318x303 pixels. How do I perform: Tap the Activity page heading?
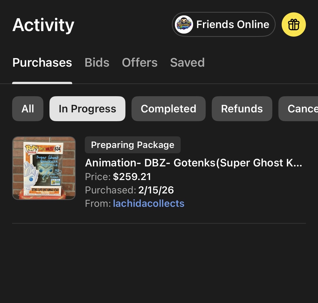(43, 25)
